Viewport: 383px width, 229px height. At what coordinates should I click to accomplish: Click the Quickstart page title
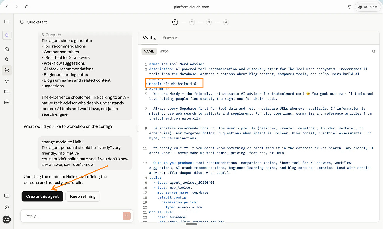click(x=37, y=22)
